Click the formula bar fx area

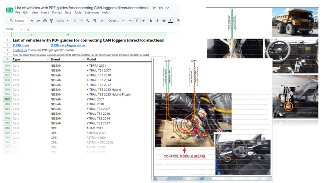coord(28,29)
